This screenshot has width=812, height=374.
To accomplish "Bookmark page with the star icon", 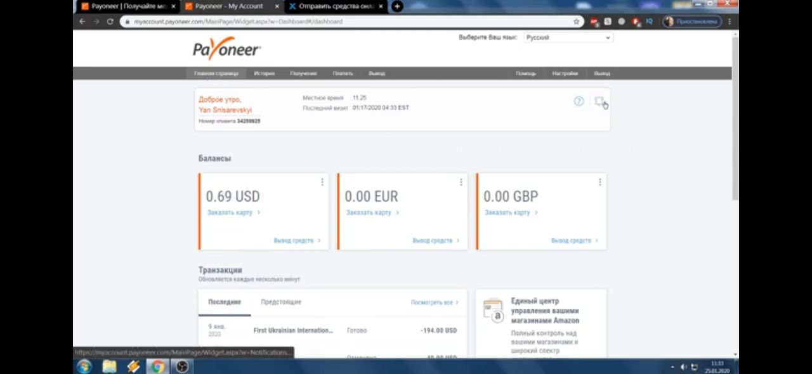I will click(x=576, y=22).
